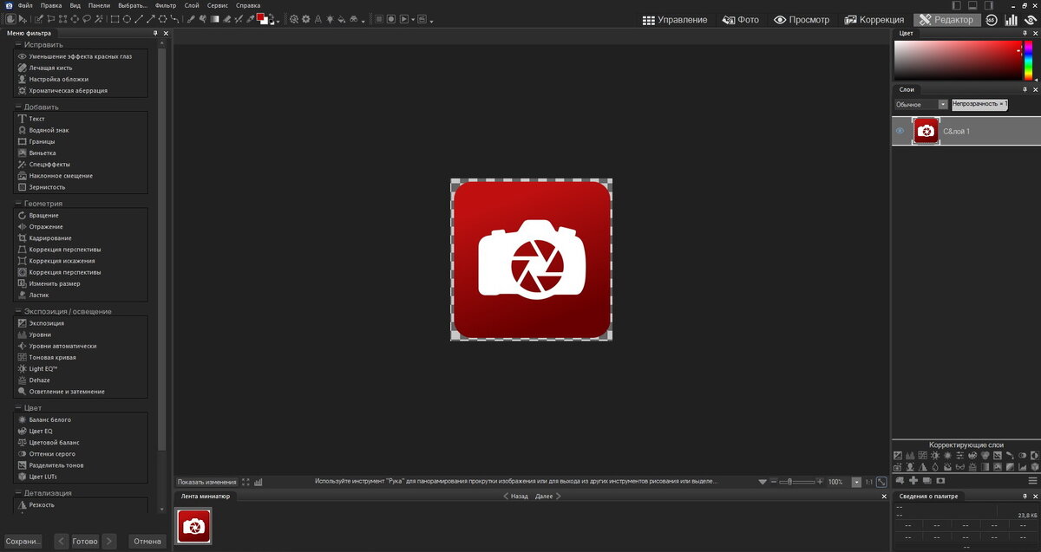This screenshot has width=1041, height=552.
Task: Click the Непрозрачность opacity field
Action: coord(979,104)
